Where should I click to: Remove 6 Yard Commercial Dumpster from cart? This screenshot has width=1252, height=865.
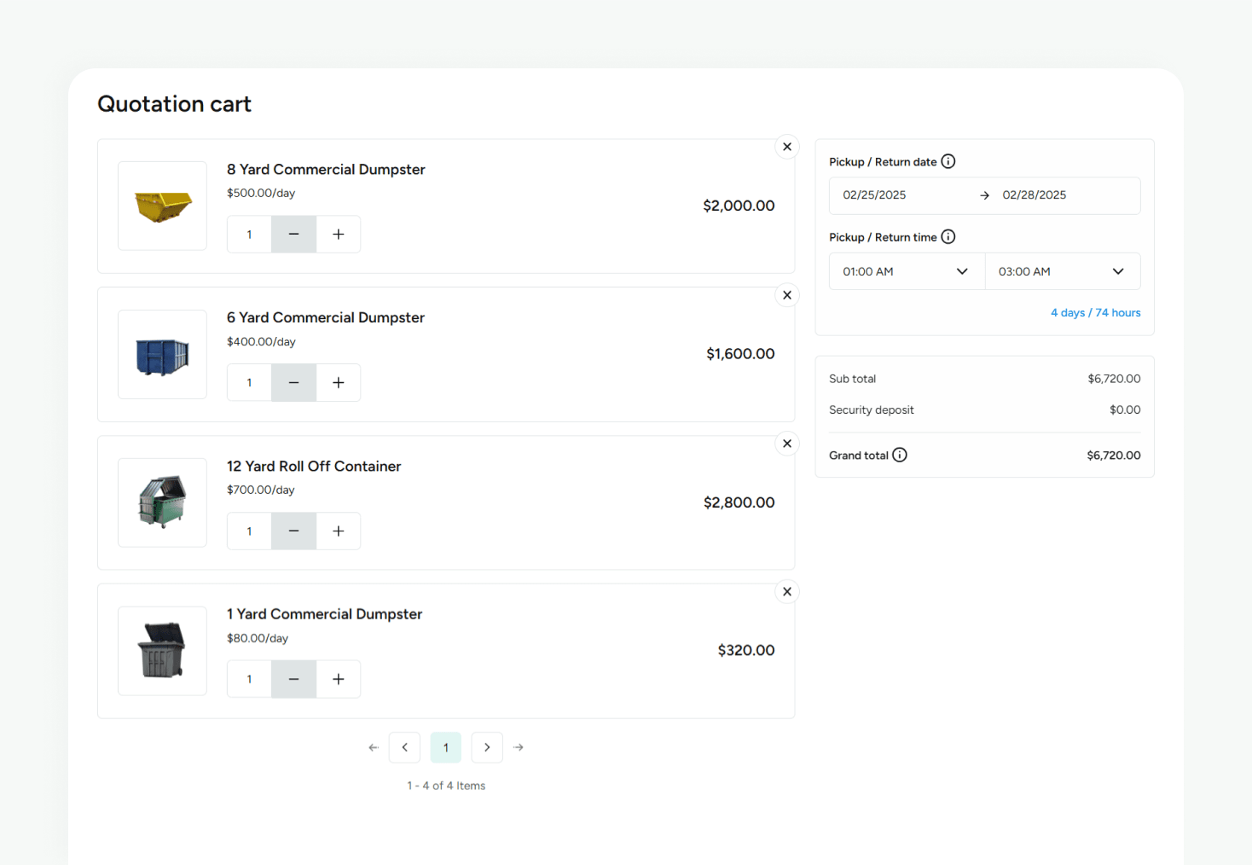click(x=787, y=295)
